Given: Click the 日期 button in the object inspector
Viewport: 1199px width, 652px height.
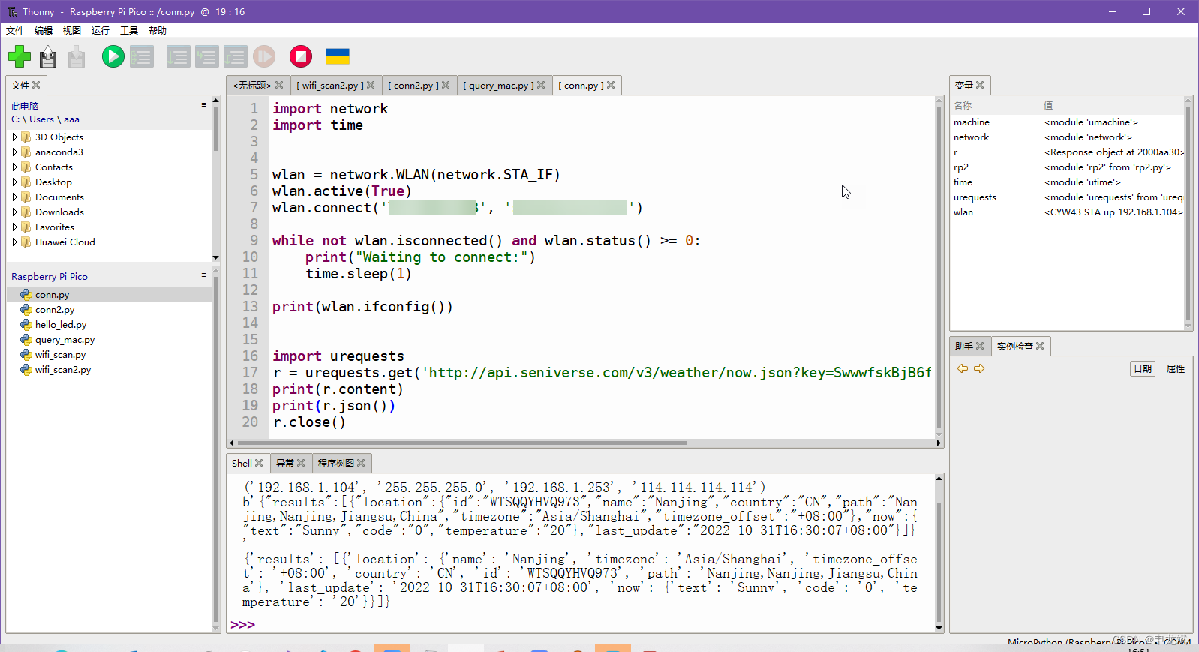Looking at the screenshot, I should coord(1143,368).
